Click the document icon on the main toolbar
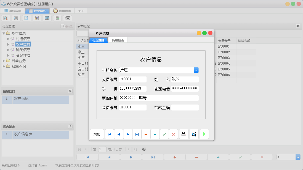Viewport: 303px width, 170px height. pos(26,18)
